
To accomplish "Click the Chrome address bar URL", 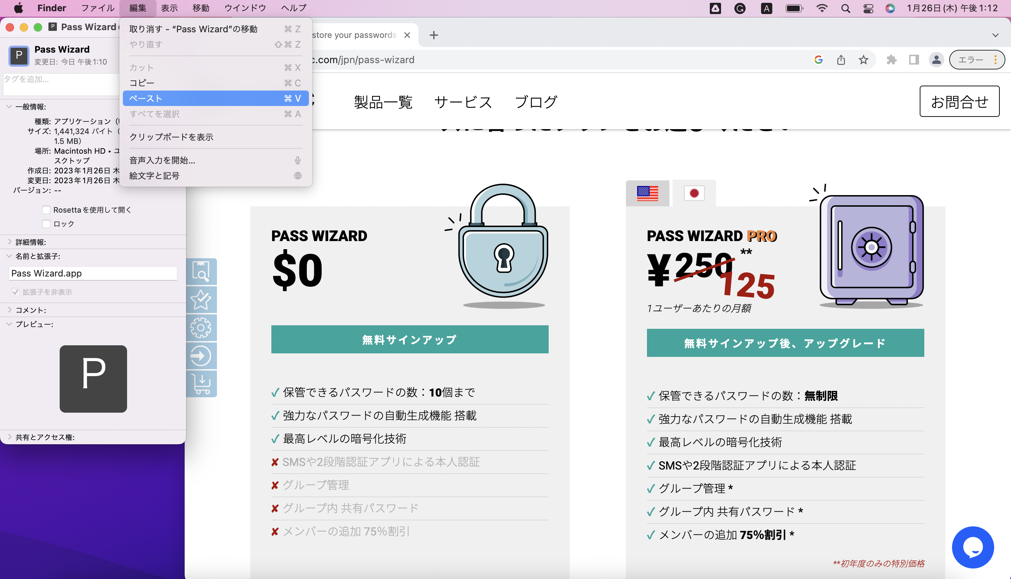I will (x=362, y=60).
